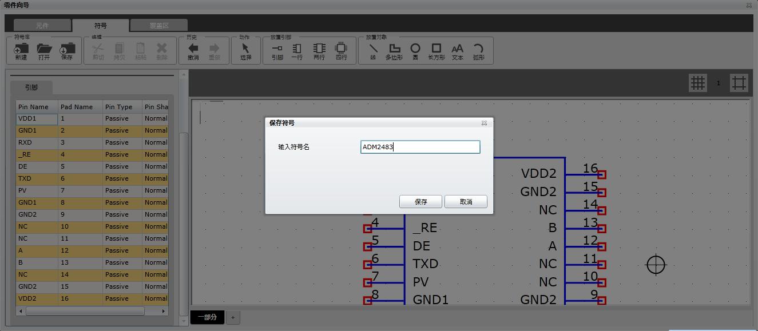Select the 长方形 rectangle tool

436,51
